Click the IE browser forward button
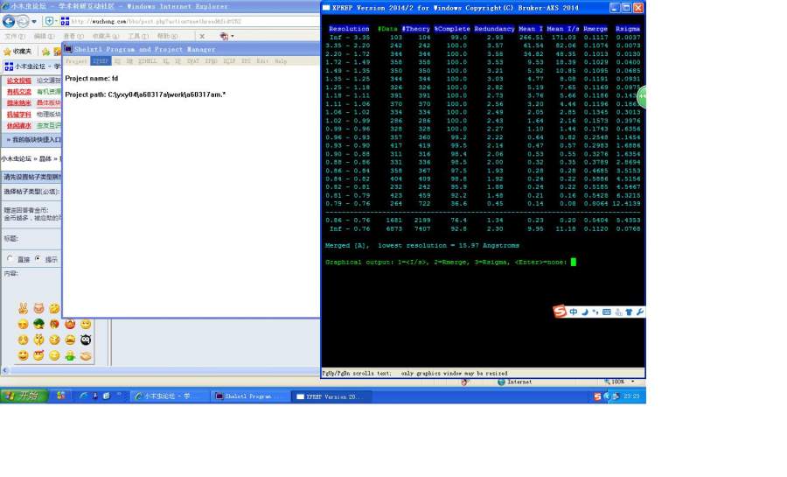This screenshot has width=787, height=477. coord(23,22)
